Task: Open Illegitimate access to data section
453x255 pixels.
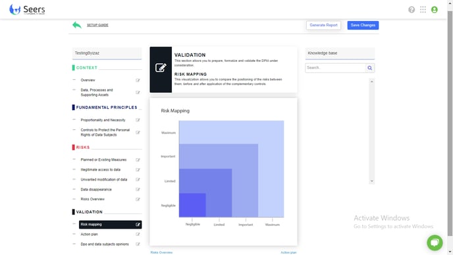Action: pos(101,170)
